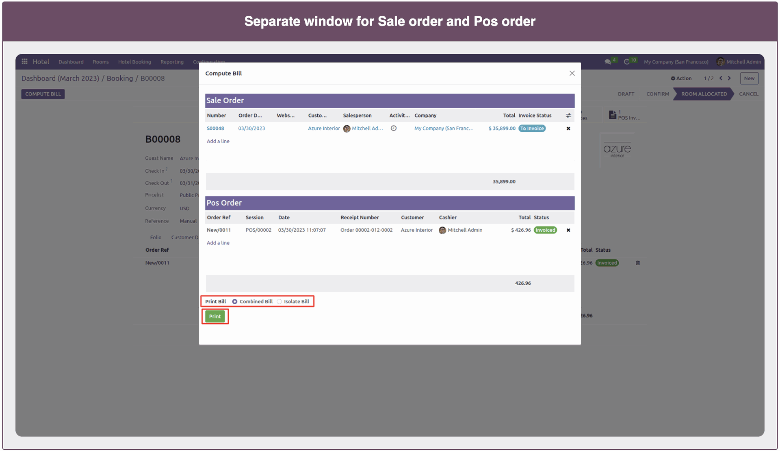Click Booking breadcrumb link
Viewport: 780px width, 451px height.
(x=120, y=78)
